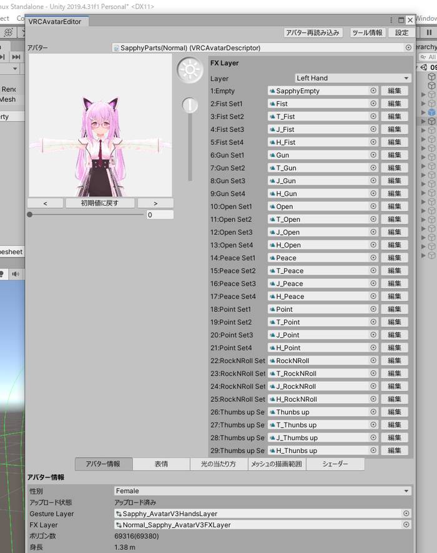
Task: Pick object for the 1:Empty animation field
Action: coord(373,91)
